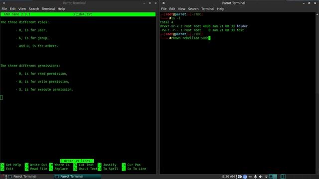Image resolution: width=319 pixels, height=179 pixels.
Task: Open the volume speaker tray icon
Action: (261, 177)
